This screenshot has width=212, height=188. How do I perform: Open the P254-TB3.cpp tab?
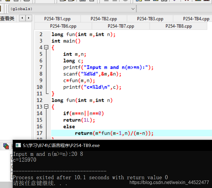(150, 19)
